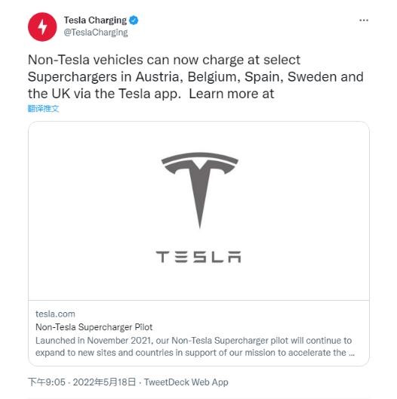Click the blue verified checkmark badge
This screenshot has width=397, height=399.
click(x=134, y=20)
